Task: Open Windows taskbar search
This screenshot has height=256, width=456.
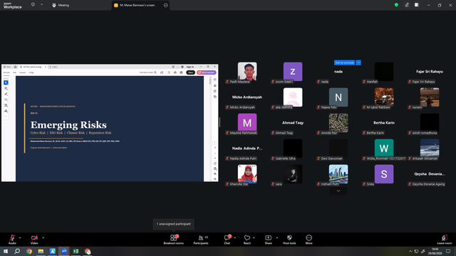Action: click(x=17, y=251)
